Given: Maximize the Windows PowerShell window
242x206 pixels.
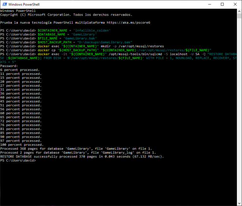Looking at the screenshot, I should pos(222,4).
